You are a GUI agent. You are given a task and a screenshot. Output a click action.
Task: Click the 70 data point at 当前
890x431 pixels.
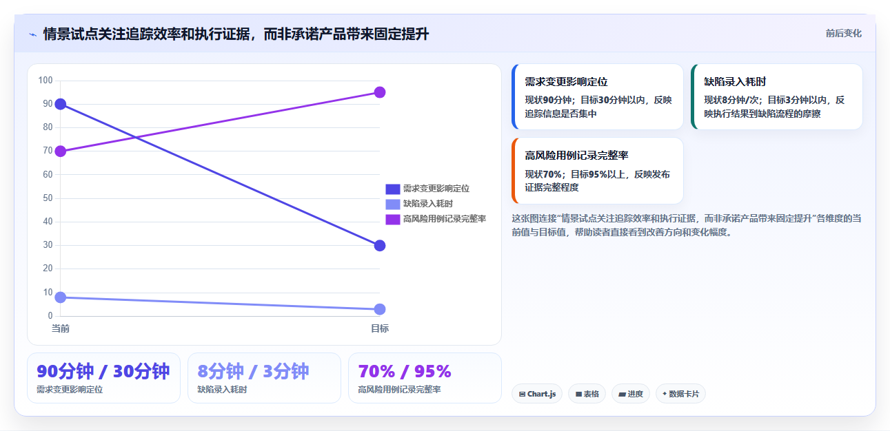point(61,151)
